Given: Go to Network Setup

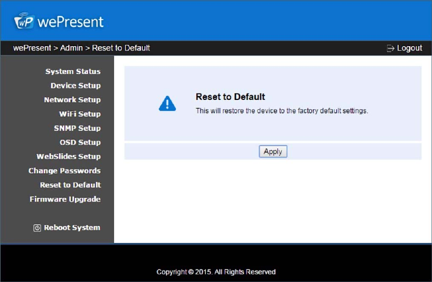Looking at the screenshot, I should tap(72, 99).
